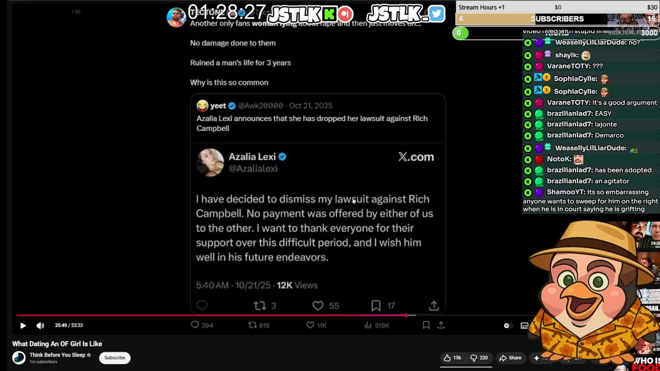The height and width of the screenshot is (371, 660).
Task: Open the YouTube Share button
Action: 510,358
